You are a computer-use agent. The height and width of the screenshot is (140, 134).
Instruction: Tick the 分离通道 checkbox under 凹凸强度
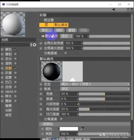(x=61, y=119)
